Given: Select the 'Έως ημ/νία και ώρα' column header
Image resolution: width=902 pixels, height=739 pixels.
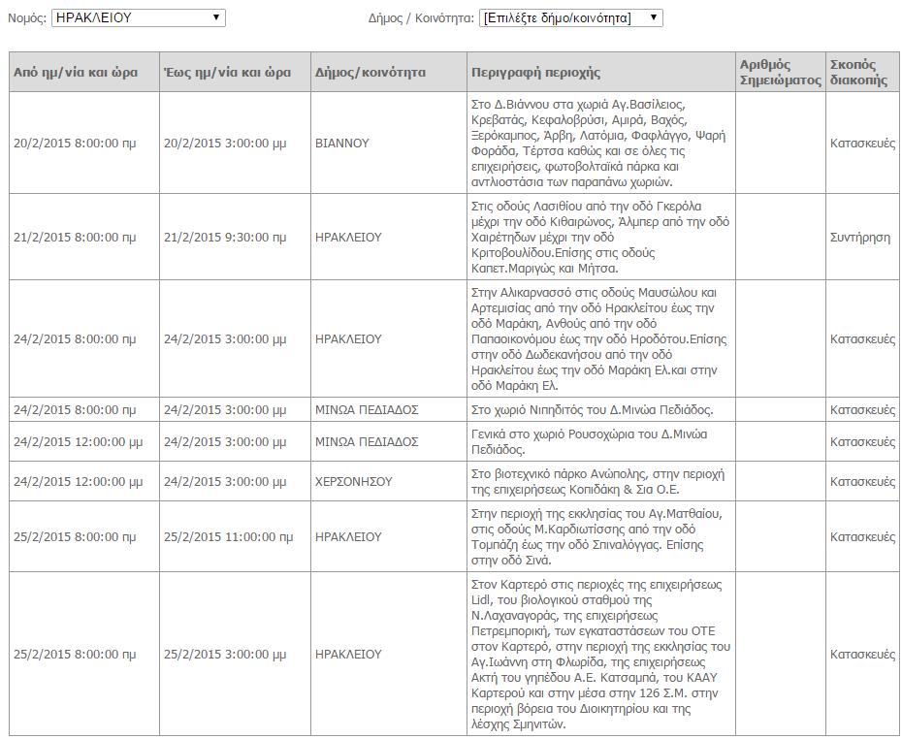Looking at the screenshot, I should (x=227, y=73).
